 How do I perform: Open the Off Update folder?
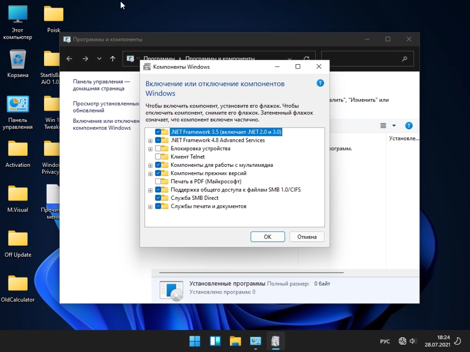(x=18, y=244)
